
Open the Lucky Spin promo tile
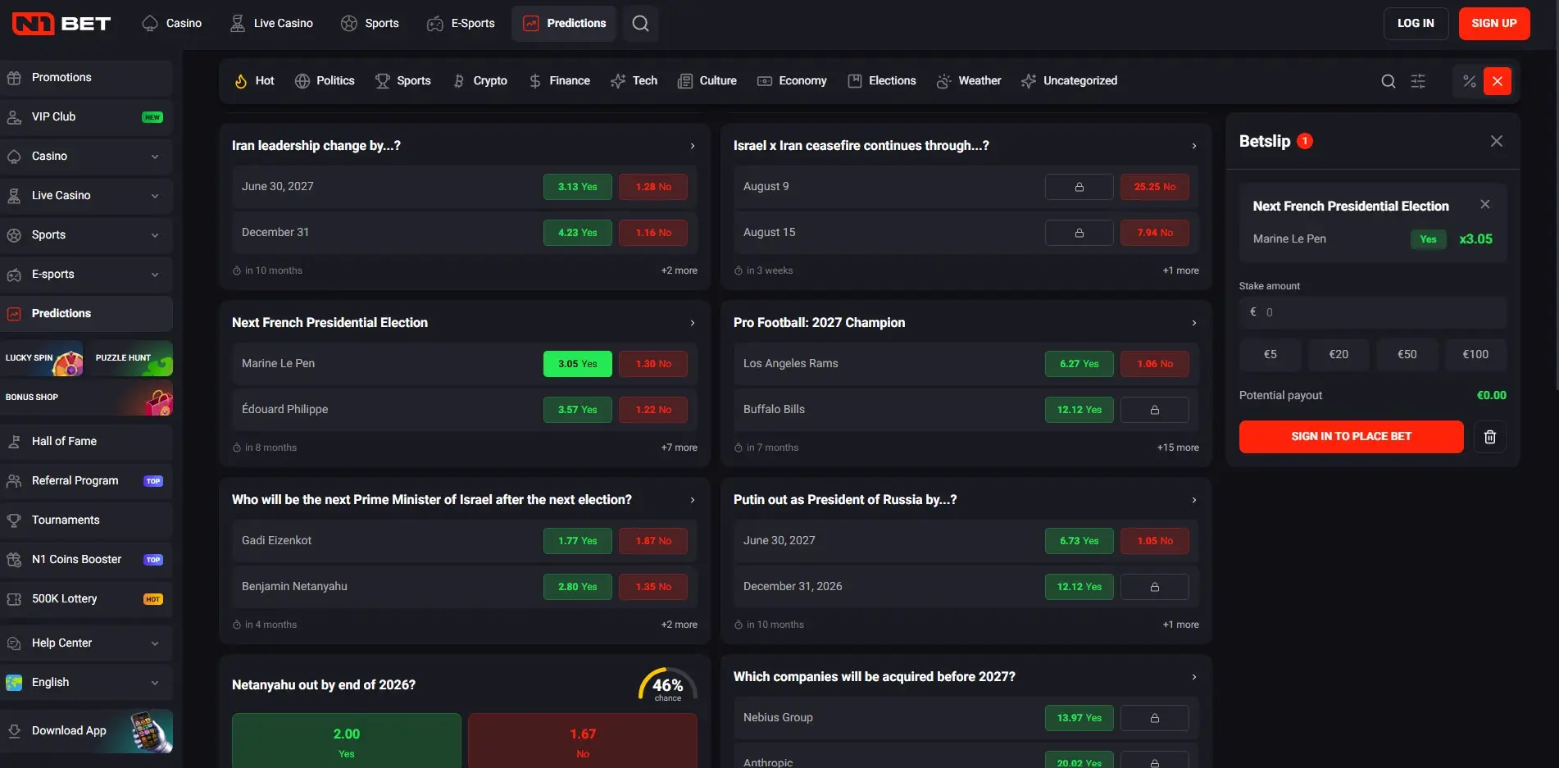point(42,358)
